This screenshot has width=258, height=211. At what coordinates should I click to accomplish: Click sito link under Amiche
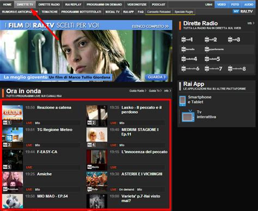tap(38, 189)
